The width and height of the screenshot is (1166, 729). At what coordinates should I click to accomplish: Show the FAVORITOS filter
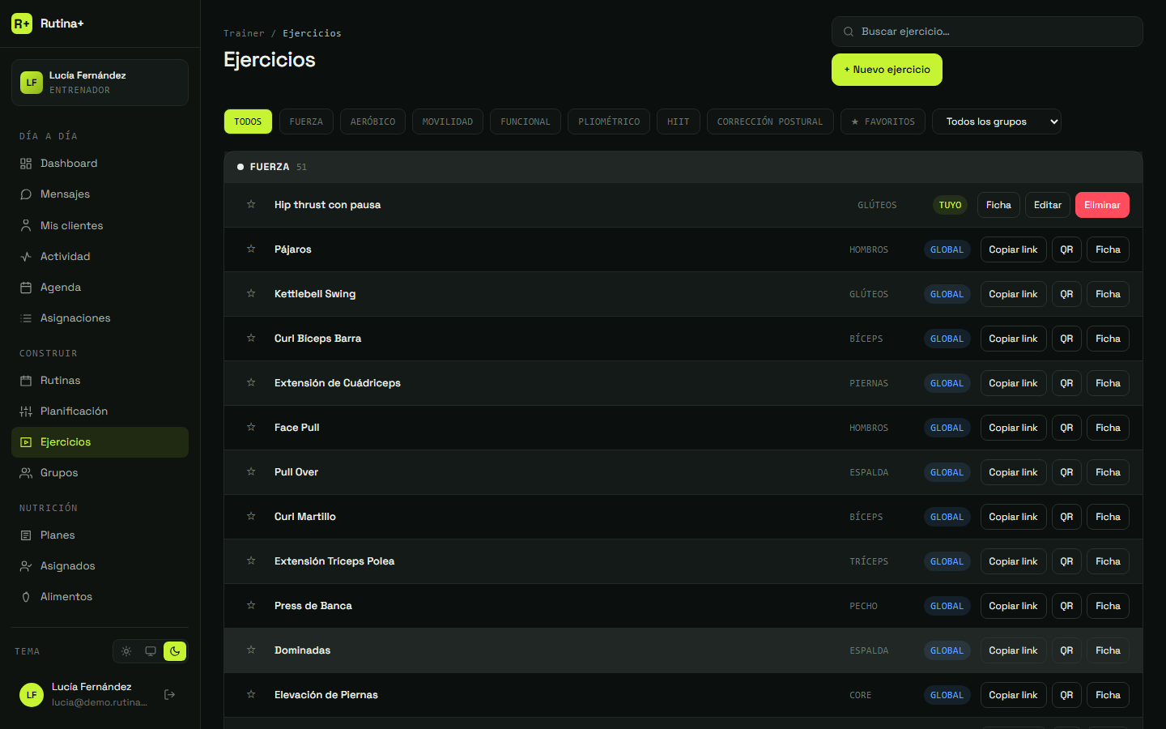click(x=883, y=122)
